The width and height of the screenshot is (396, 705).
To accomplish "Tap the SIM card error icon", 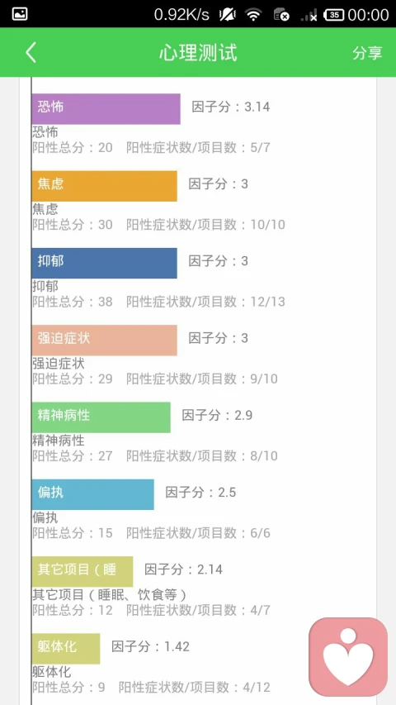I will pyautogui.click(x=281, y=14).
